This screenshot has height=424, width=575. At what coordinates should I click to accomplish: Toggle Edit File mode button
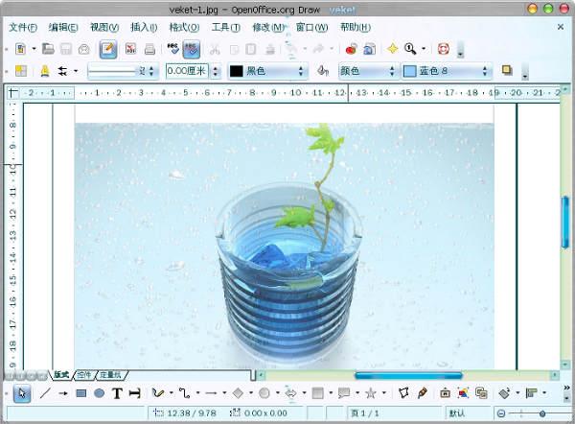coord(107,49)
